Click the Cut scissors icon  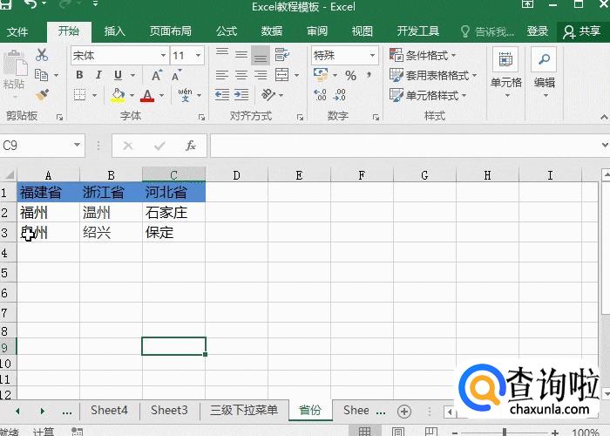click(42, 55)
